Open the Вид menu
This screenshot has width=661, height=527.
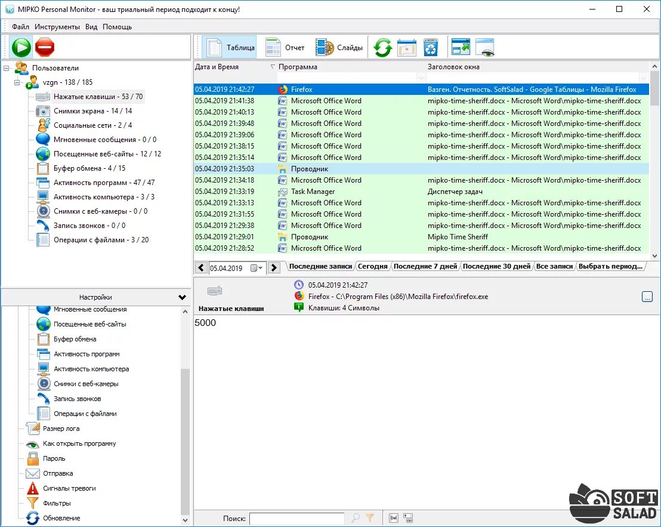[91, 27]
